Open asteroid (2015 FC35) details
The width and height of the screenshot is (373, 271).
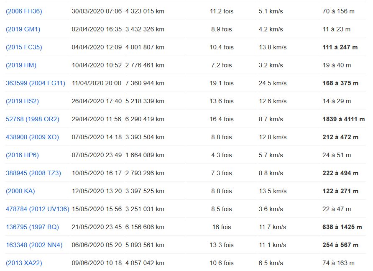(x=24, y=47)
